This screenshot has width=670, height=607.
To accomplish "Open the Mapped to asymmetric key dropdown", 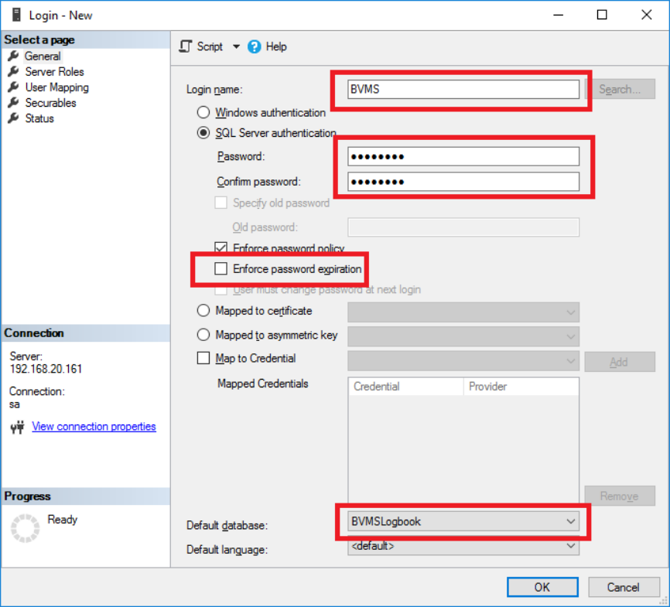I will point(463,336).
